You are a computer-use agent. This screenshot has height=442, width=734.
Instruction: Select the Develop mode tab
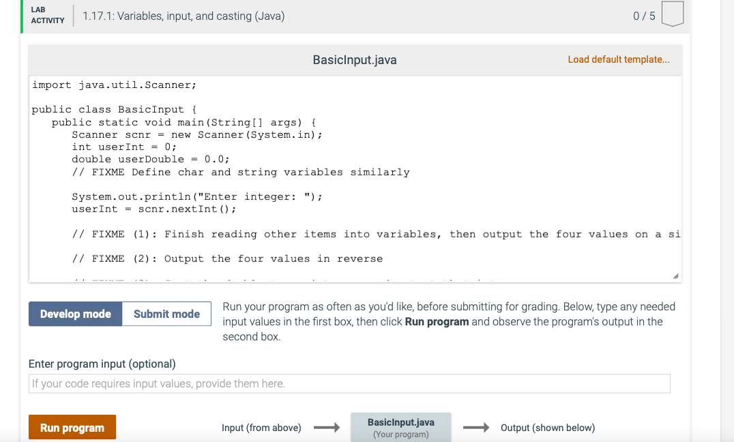tap(75, 314)
